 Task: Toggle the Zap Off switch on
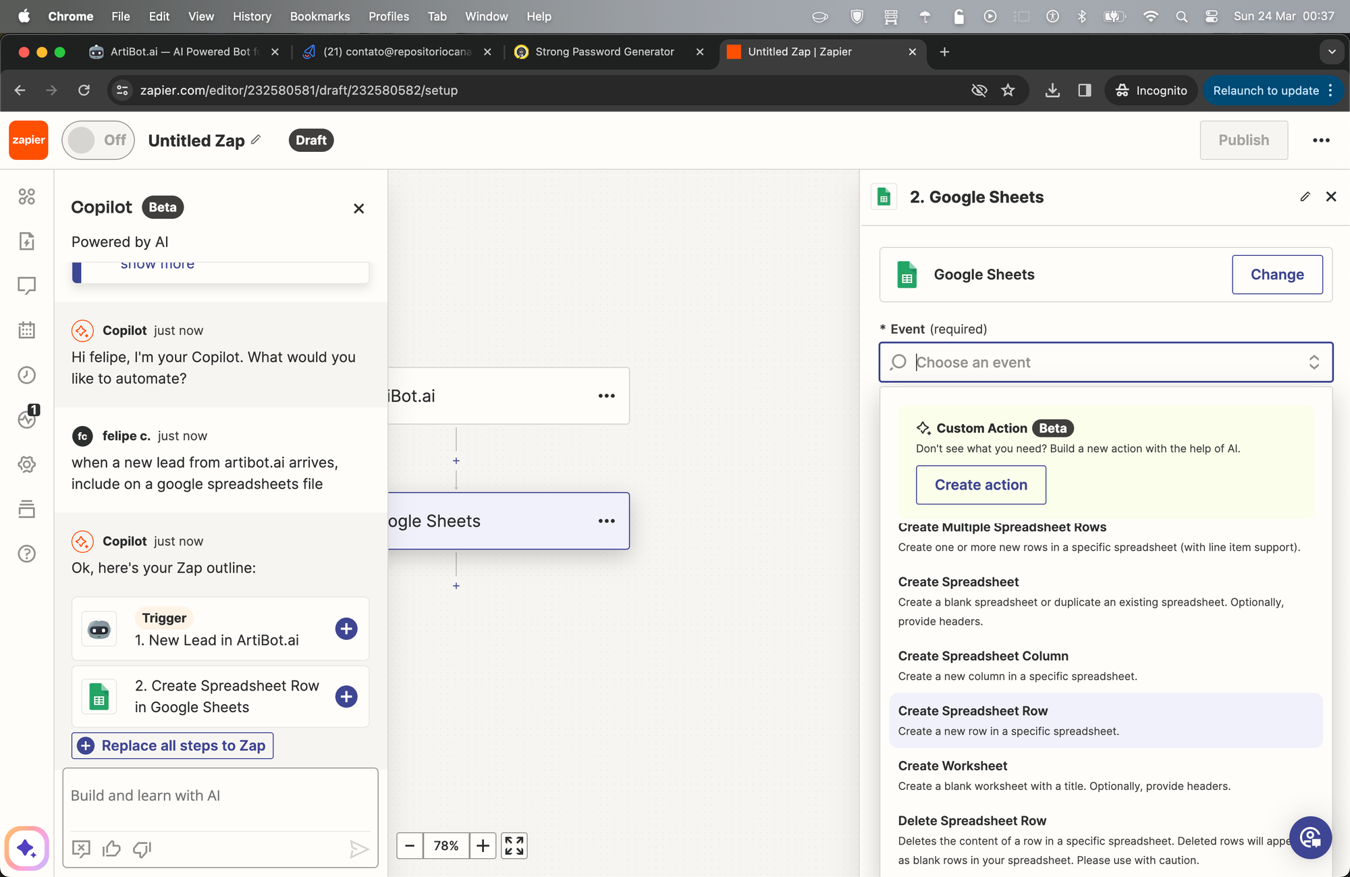click(98, 140)
